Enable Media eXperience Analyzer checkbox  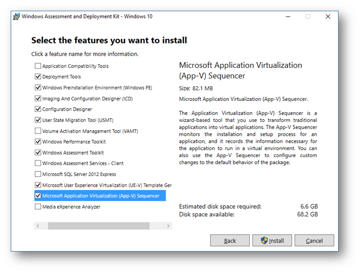tap(38, 207)
